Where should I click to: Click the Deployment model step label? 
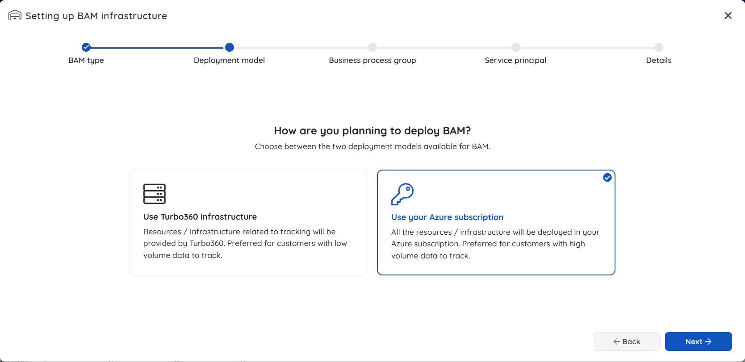(x=230, y=60)
